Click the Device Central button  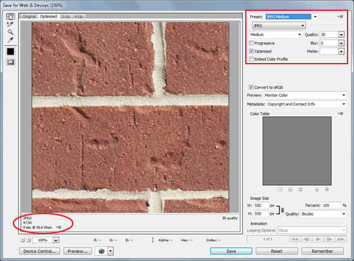click(39, 251)
